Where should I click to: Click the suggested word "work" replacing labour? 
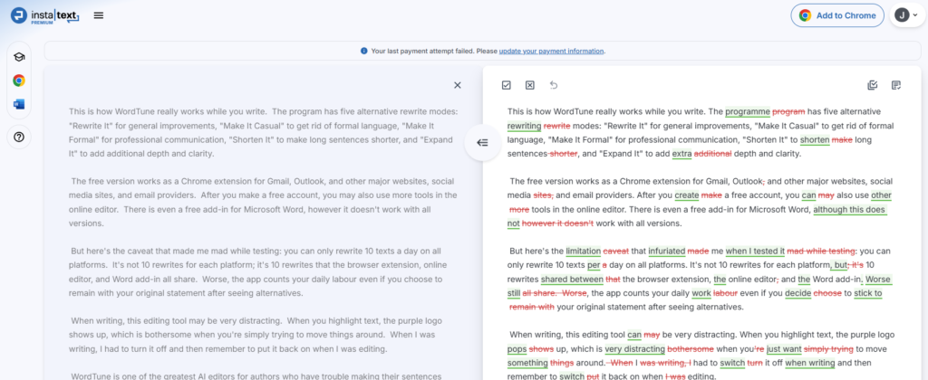coord(701,293)
